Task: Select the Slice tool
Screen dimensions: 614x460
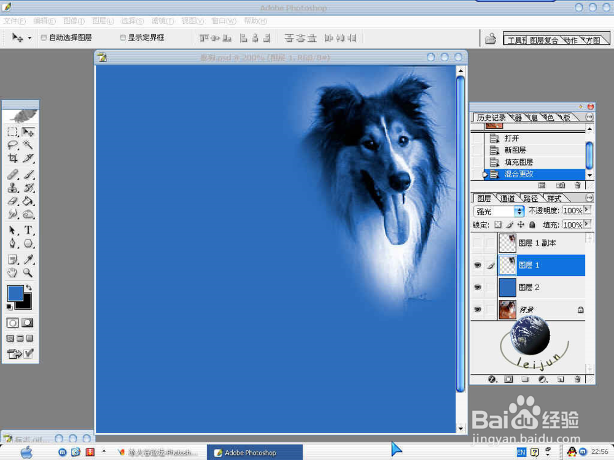Action: point(28,158)
